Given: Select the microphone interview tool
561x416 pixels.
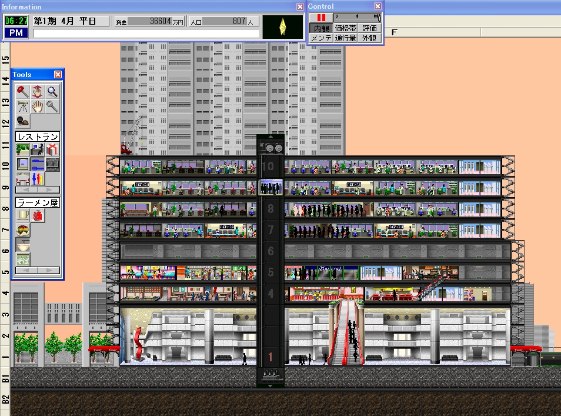Looking at the screenshot, I should [x=52, y=107].
